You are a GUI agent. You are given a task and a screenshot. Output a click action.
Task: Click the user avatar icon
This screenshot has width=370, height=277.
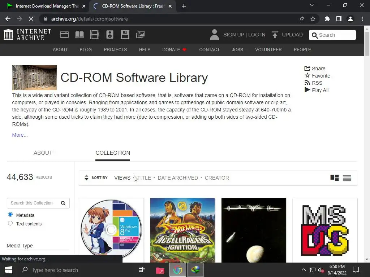pyautogui.click(x=215, y=35)
